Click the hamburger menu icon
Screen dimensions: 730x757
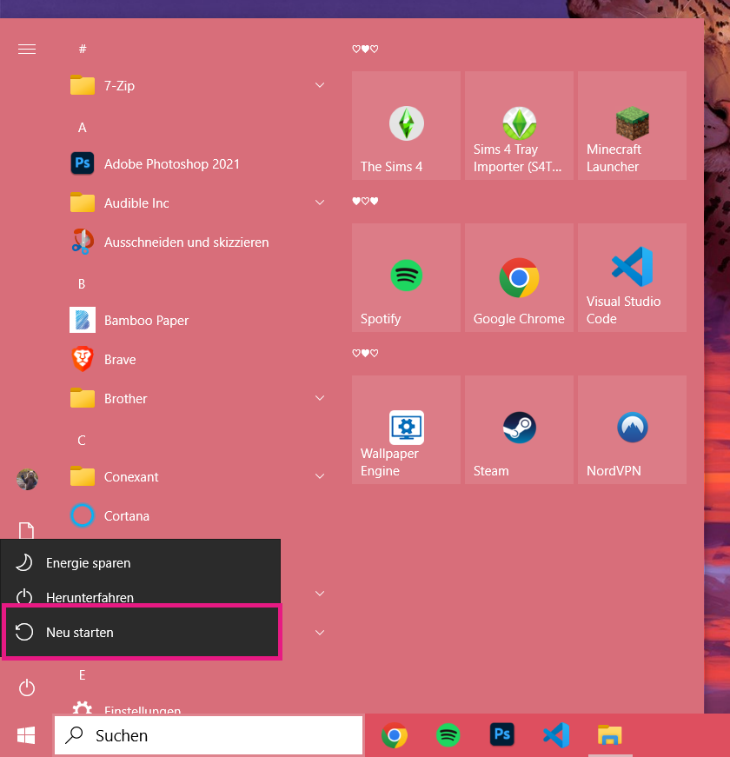tap(27, 49)
